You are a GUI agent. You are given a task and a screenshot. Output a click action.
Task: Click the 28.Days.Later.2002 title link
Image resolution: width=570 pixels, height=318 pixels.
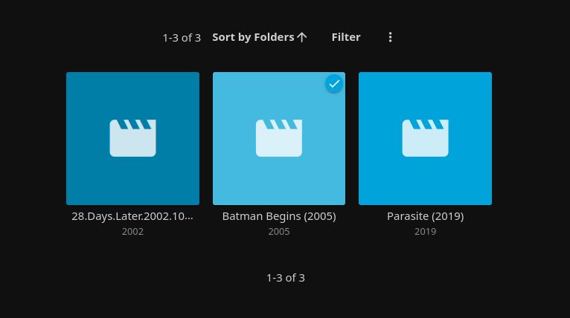point(132,216)
